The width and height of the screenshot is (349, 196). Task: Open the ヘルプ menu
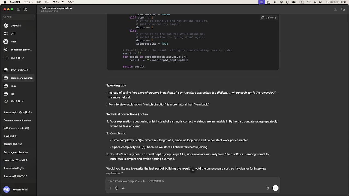[71, 2]
